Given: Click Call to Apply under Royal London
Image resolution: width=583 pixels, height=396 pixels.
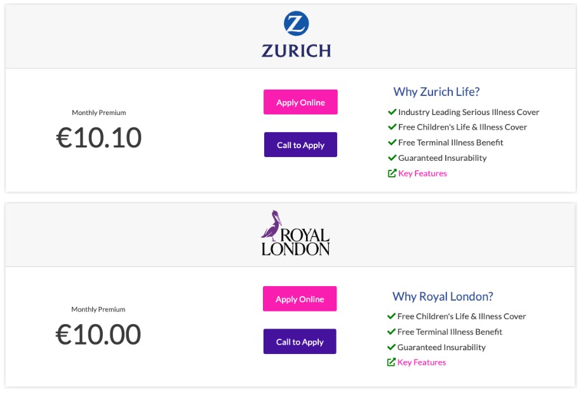Looking at the screenshot, I should pos(300,341).
